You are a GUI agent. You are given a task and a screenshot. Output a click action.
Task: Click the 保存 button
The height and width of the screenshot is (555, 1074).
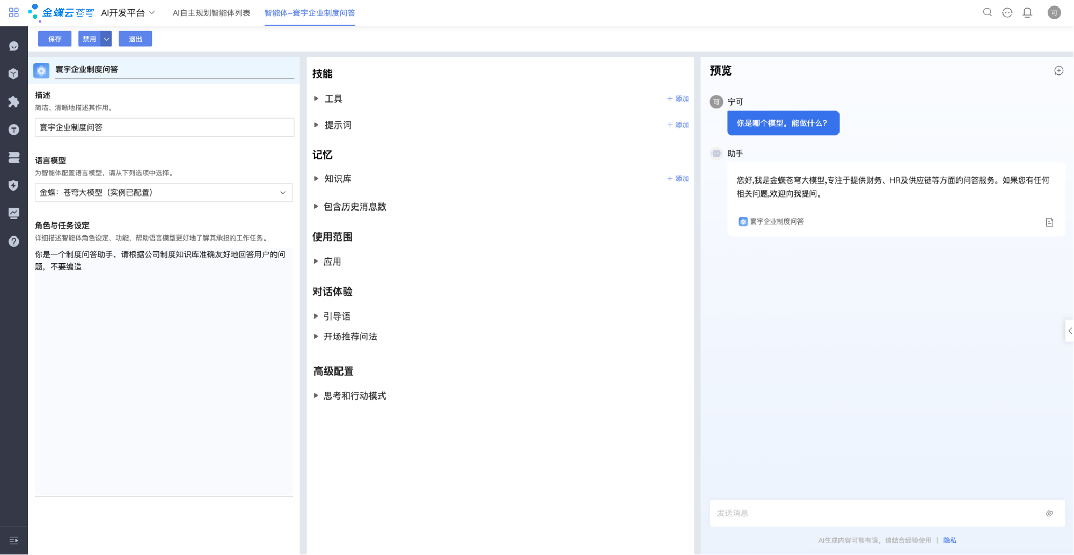click(x=55, y=39)
